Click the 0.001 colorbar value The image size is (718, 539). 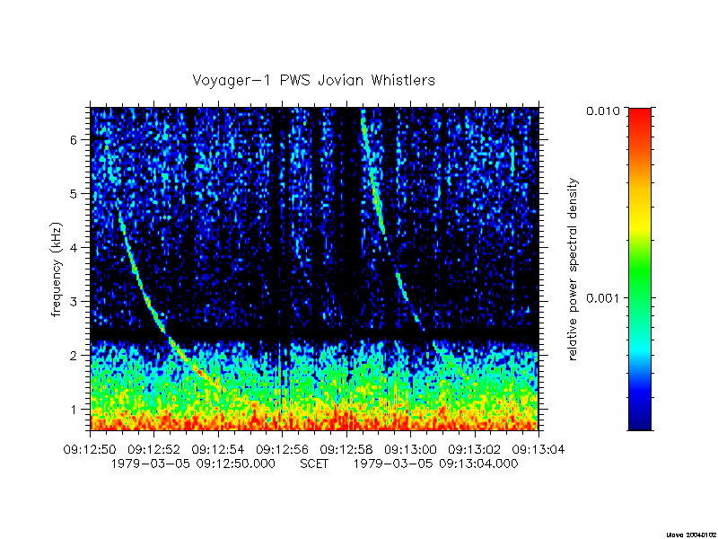[602, 299]
